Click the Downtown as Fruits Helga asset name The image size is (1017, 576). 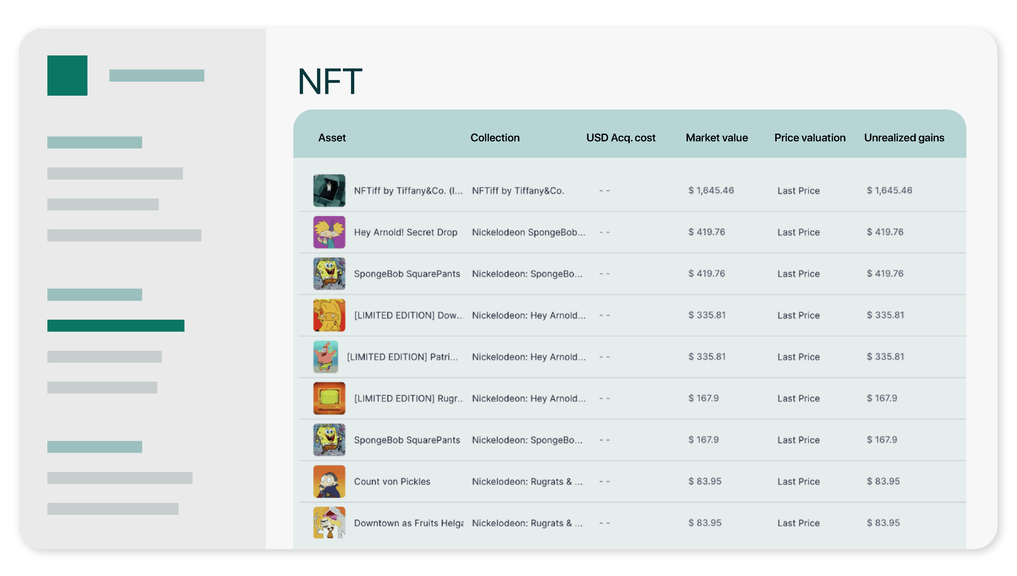coord(409,523)
